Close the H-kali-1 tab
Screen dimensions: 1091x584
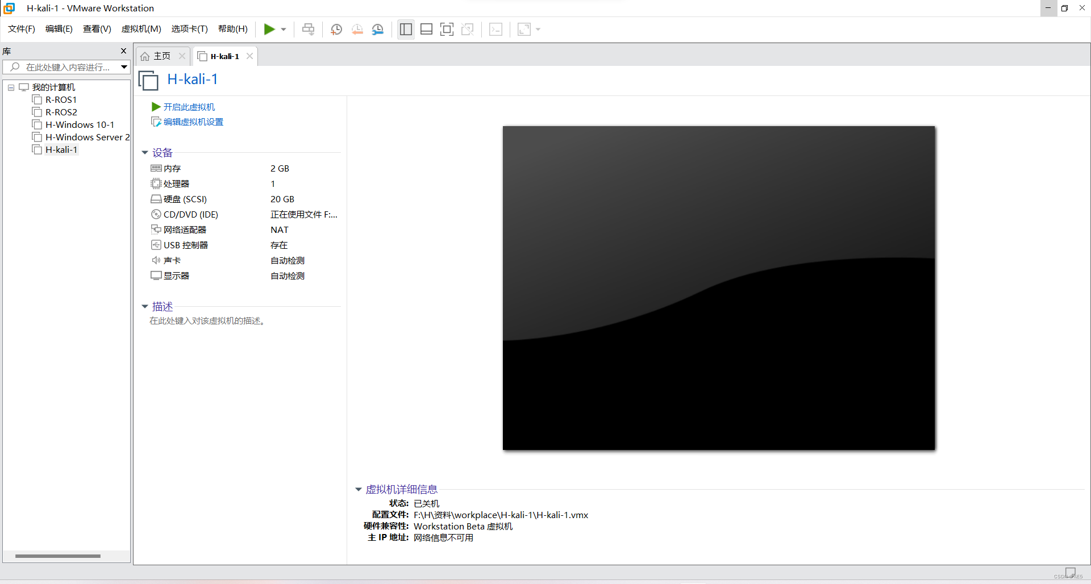249,56
